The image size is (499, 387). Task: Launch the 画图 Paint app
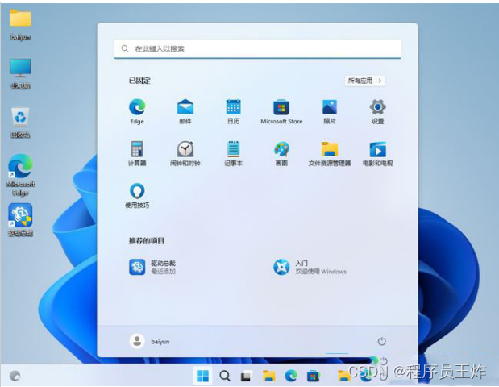pos(281,154)
